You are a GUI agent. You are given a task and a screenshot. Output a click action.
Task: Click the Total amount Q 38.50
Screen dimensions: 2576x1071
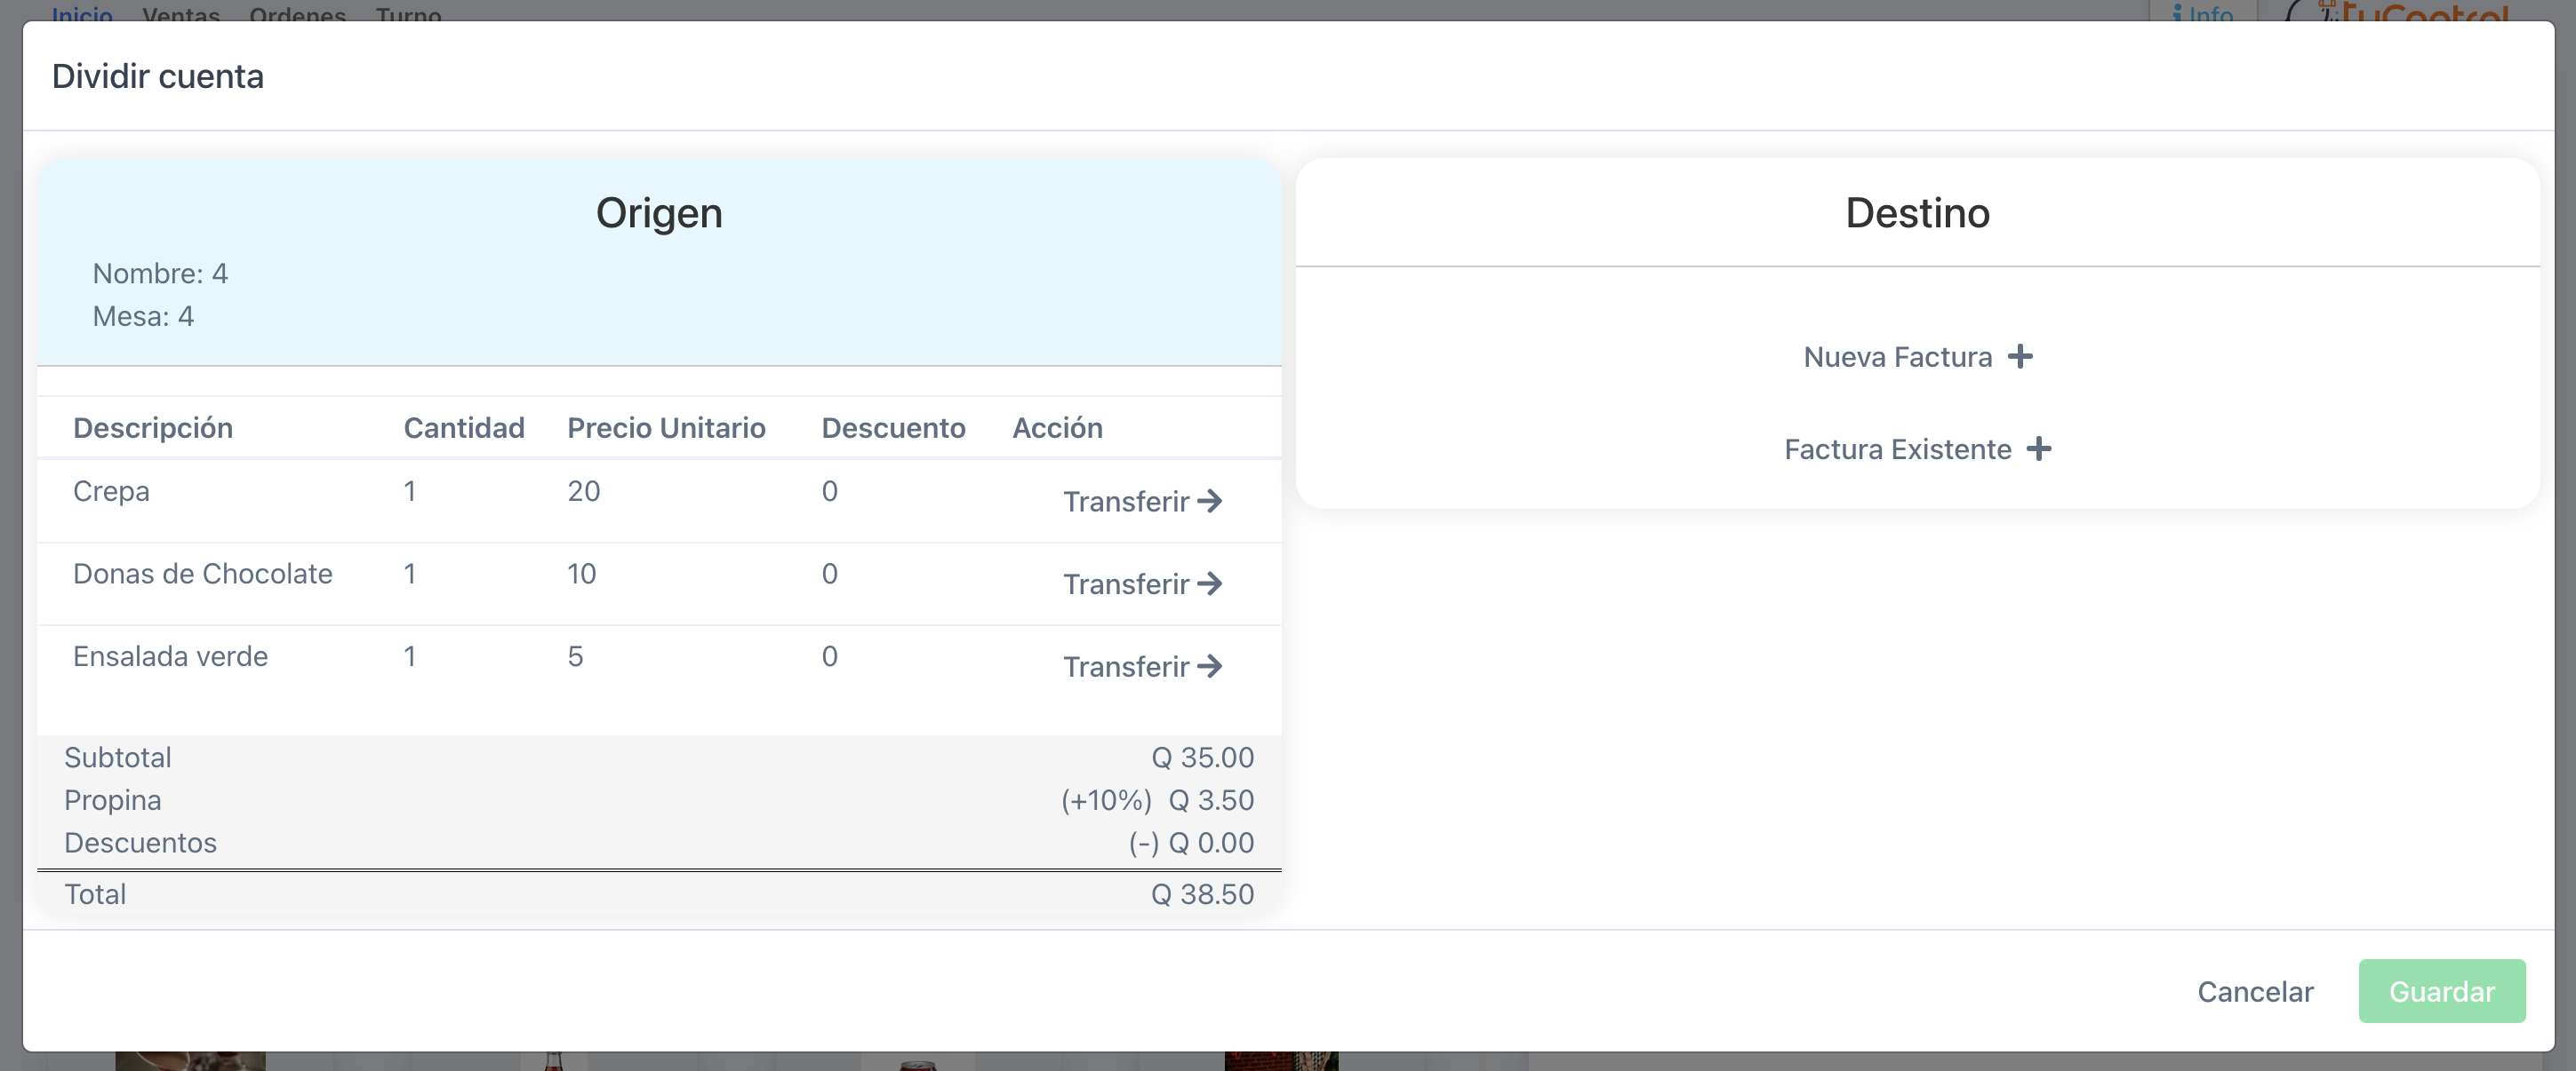point(1202,894)
